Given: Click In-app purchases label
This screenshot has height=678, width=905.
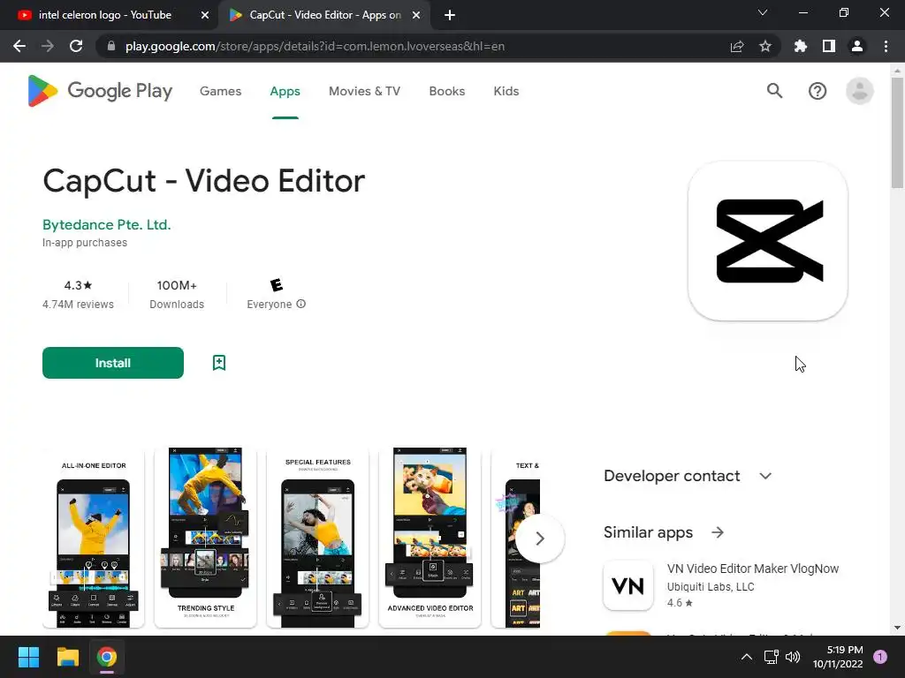Looking at the screenshot, I should (85, 243).
